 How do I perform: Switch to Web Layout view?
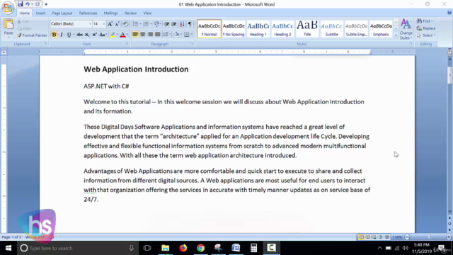pyautogui.click(x=374, y=237)
